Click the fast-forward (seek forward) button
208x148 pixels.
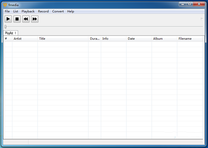pos(35,19)
